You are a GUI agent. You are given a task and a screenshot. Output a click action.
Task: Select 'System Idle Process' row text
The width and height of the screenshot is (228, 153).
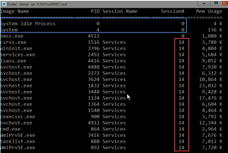[28, 23]
